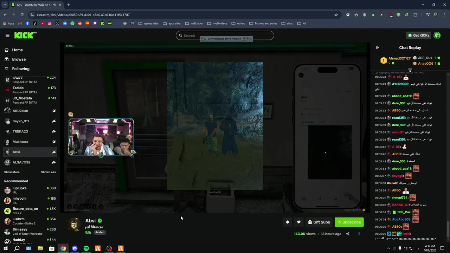The width and height of the screenshot is (450, 253).
Task: Open Chrome media controls icon
Action: coord(428,15)
